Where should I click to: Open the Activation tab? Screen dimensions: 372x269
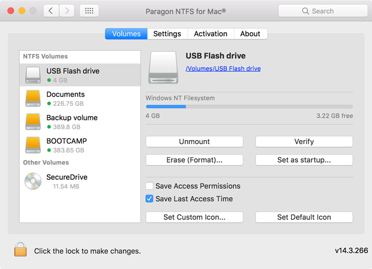(210, 34)
